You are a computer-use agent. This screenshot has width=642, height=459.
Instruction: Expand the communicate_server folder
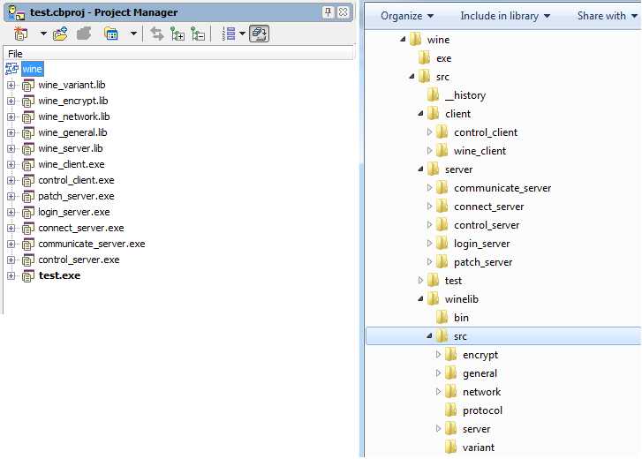[430, 188]
